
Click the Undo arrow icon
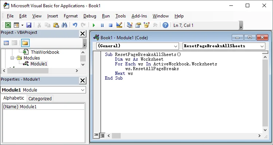75,25
